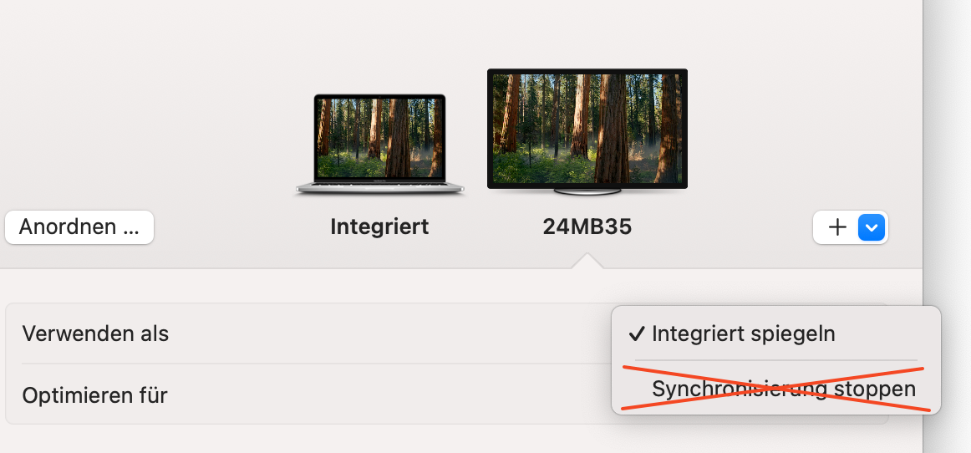Click the Verwenden als row label
This screenshot has height=453, width=971.
(x=96, y=334)
